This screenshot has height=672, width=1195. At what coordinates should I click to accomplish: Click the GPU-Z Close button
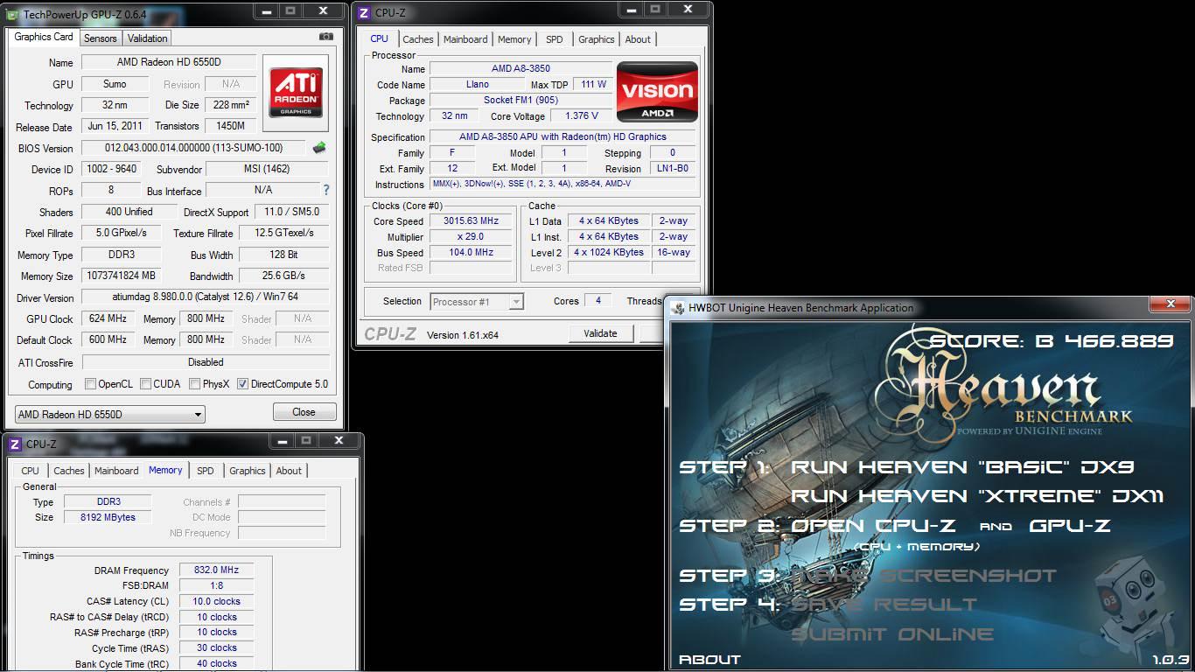coord(304,412)
